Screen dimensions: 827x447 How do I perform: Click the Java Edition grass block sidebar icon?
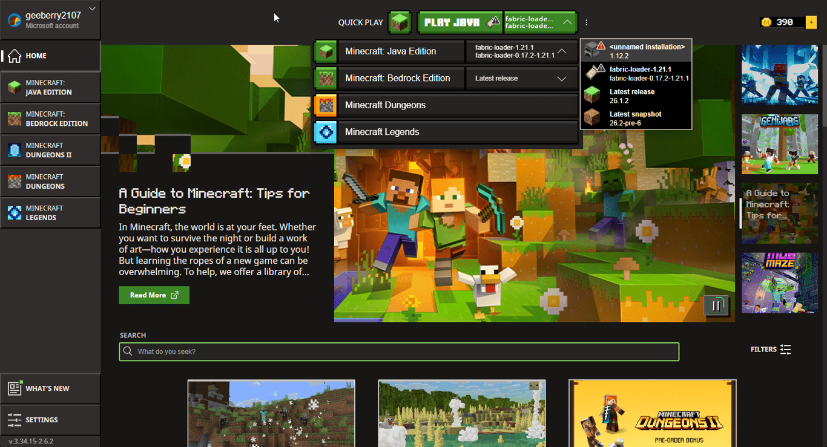pos(15,88)
